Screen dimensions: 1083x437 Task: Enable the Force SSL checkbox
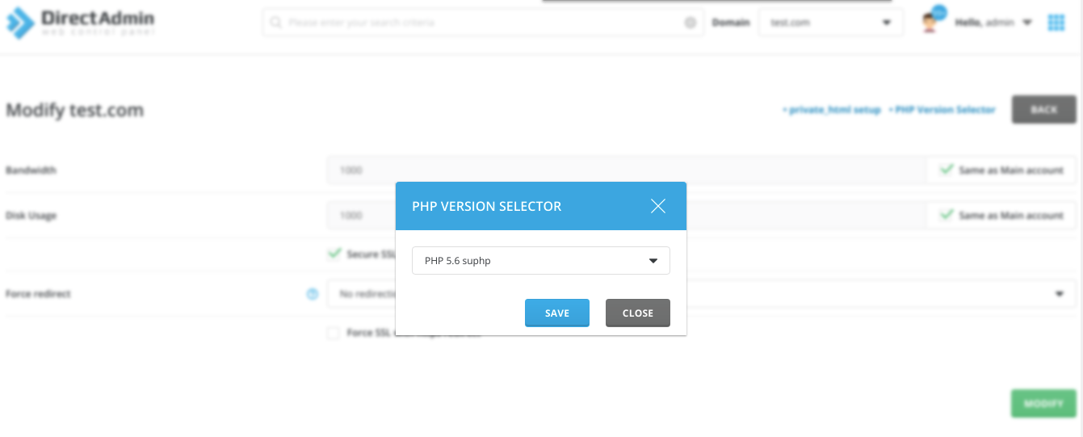pyautogui.click(x=334, y=333)
